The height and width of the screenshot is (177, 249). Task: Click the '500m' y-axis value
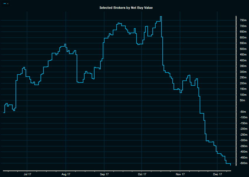click(243, 49)
